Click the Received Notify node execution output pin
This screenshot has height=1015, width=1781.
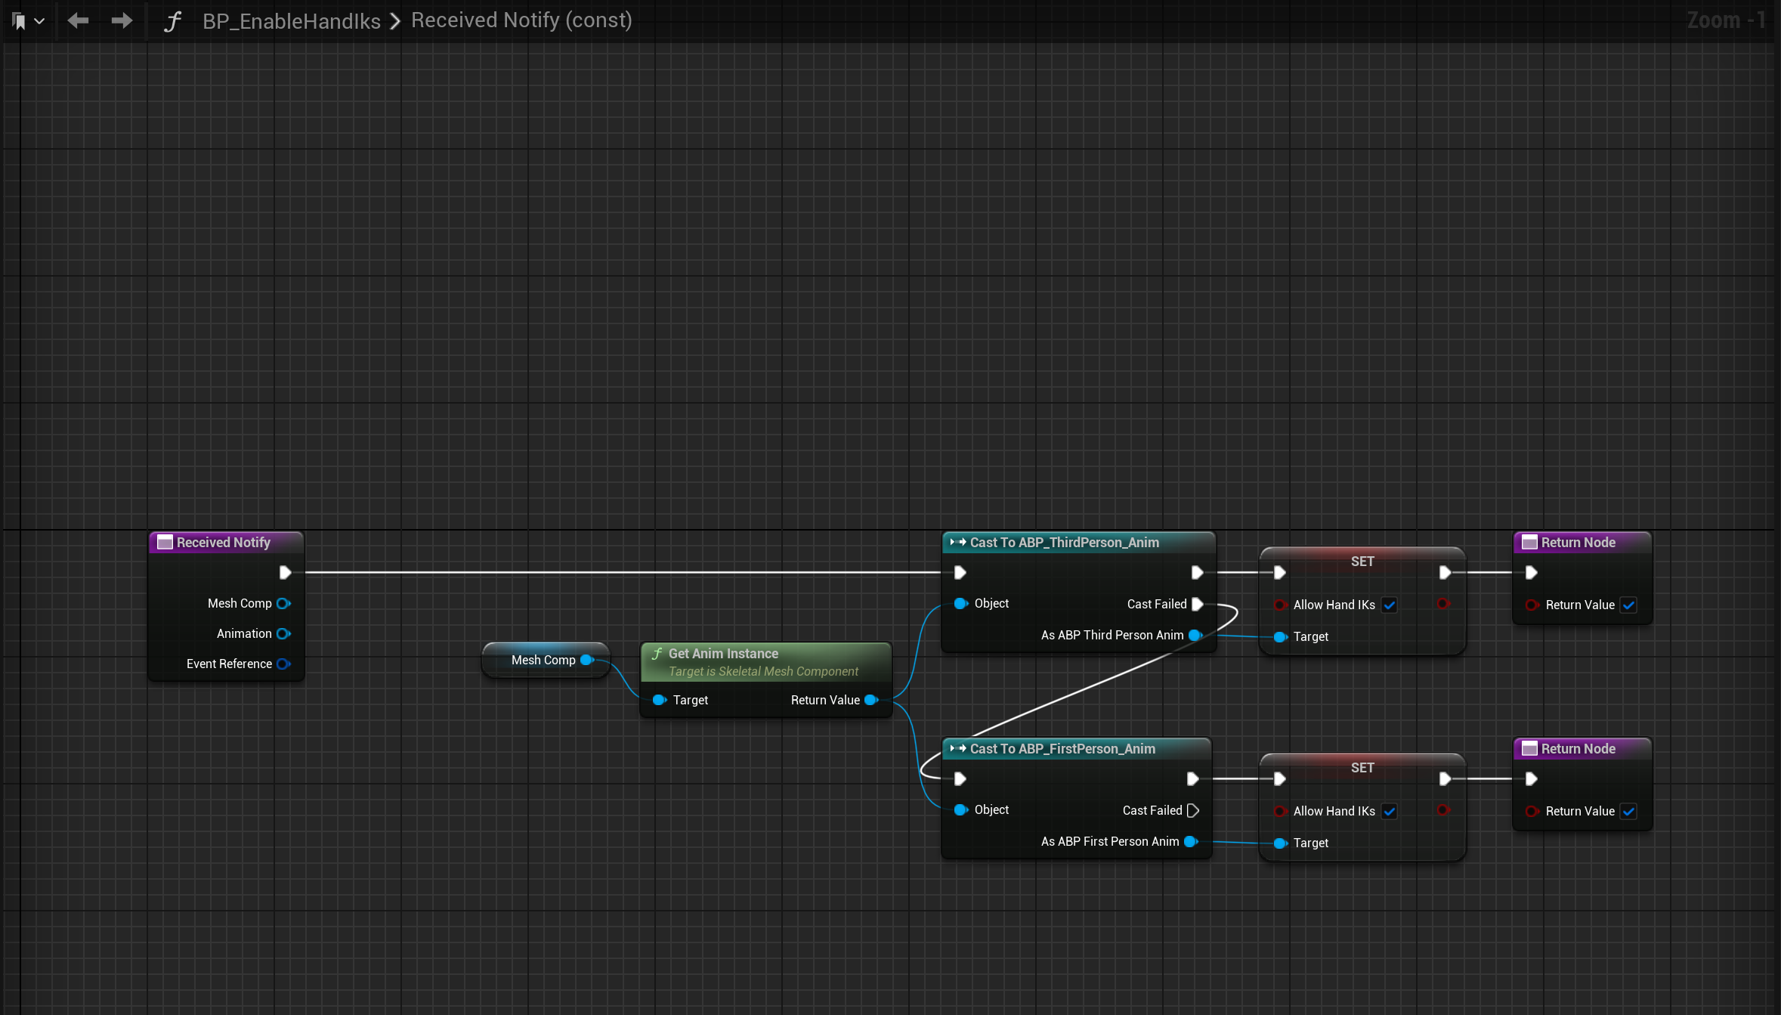pos(285,572)
